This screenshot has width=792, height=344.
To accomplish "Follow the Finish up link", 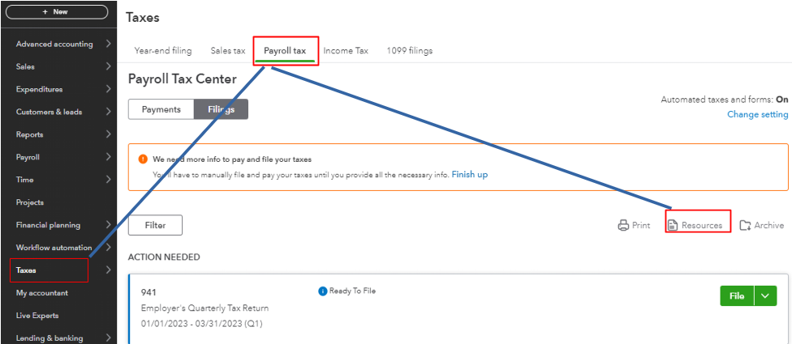I will point(470,174).
